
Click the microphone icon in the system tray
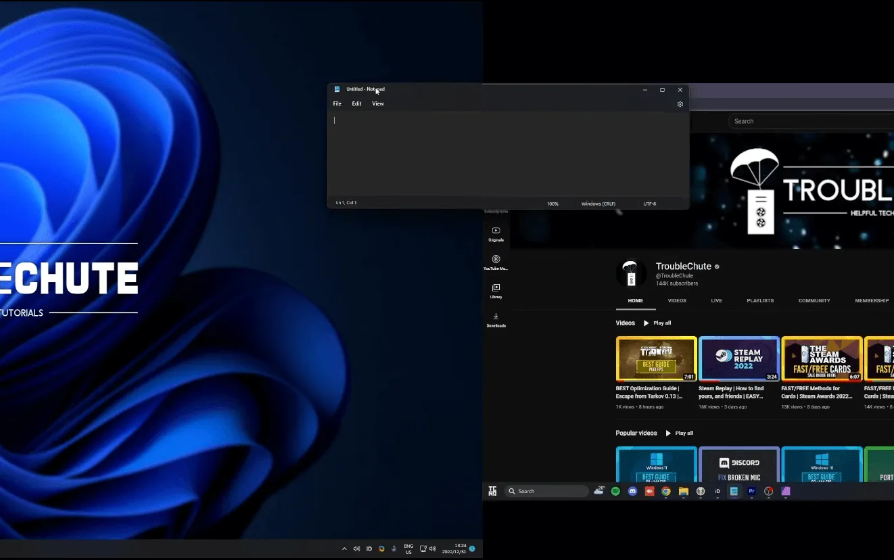coord(394,549)
